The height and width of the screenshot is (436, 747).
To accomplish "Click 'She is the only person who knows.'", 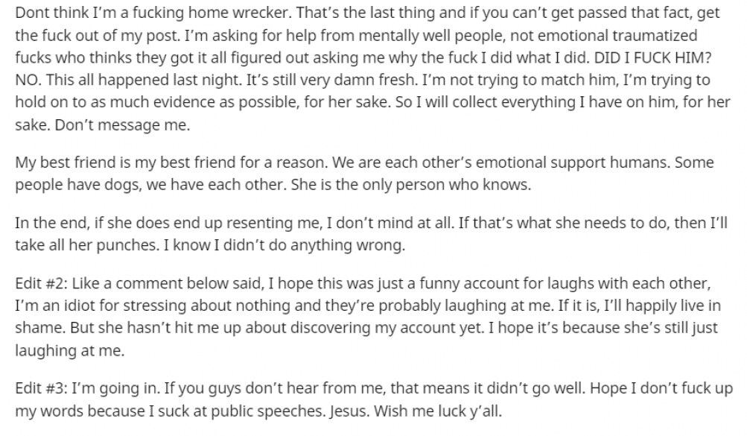I will click(410, 184).
